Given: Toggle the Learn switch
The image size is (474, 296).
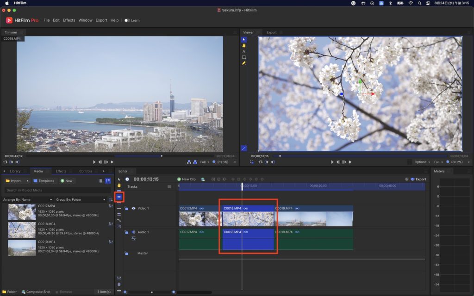Looking at the screenshot, I should coord(127,20).
